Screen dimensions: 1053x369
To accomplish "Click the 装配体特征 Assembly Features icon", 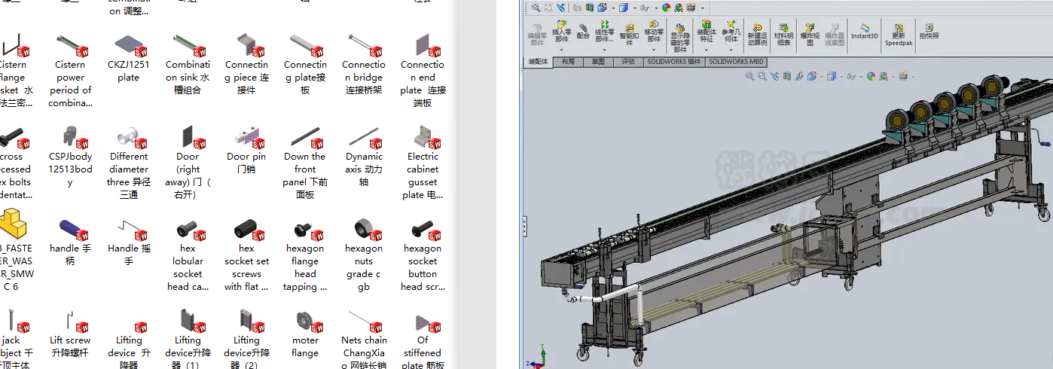I will click(x=707, y=24).
